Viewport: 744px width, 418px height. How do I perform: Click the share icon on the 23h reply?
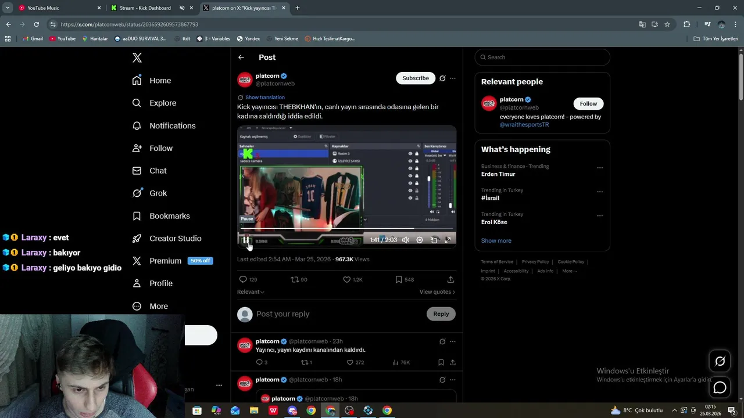(x=452, y=362)
